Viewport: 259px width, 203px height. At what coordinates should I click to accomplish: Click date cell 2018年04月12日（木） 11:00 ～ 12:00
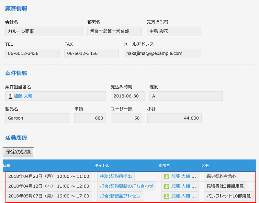49,186
